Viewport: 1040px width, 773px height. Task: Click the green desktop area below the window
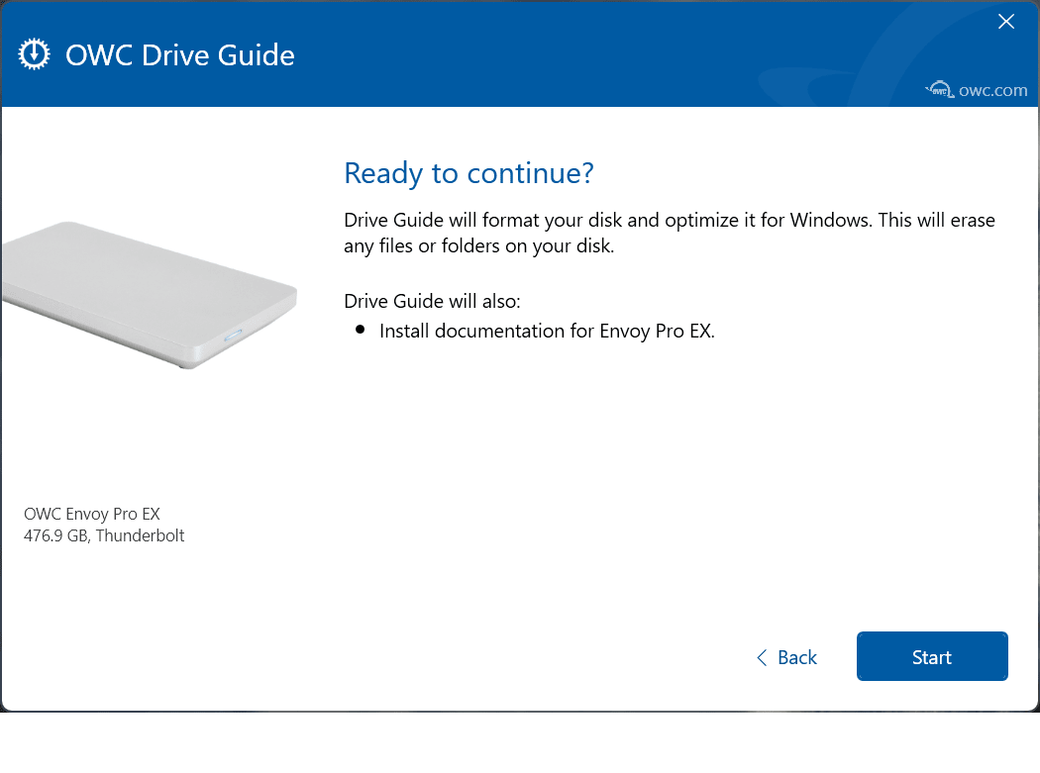[962, 742]
